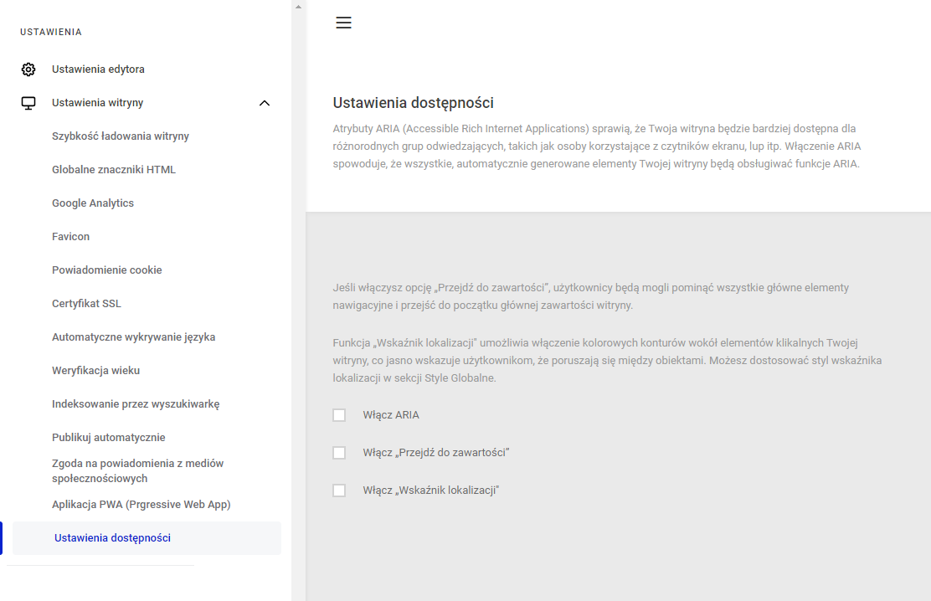
Task: Open Weryfikacja wieku option
Action: [95, 371]
